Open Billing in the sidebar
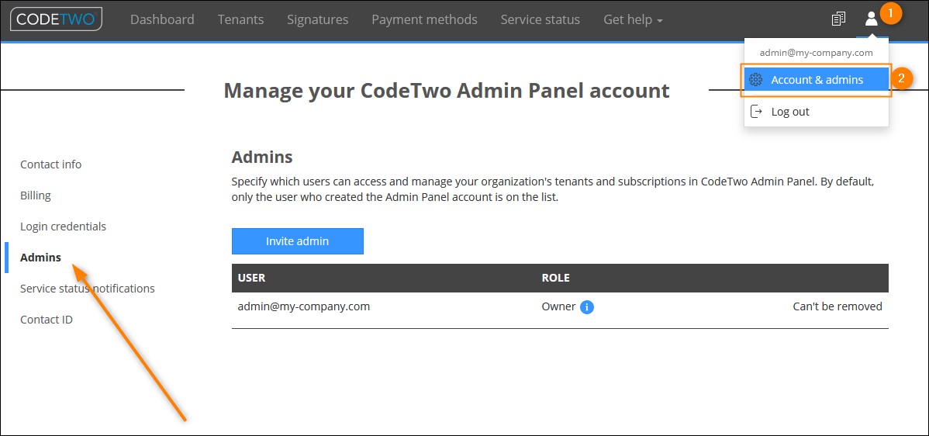Image resolution: width=929 pixels, height=436 pixels. pos(36,196)
